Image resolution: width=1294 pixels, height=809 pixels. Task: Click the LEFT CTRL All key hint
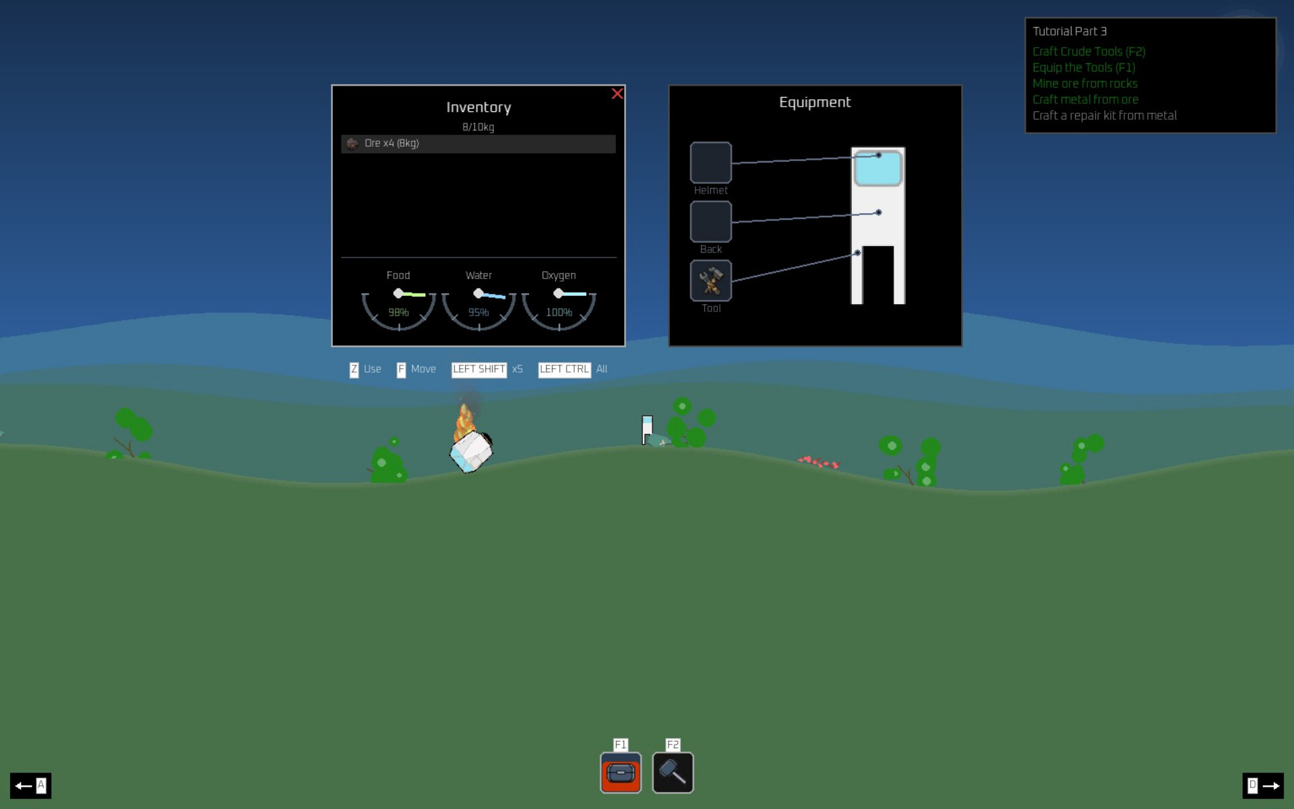(573, 369)
